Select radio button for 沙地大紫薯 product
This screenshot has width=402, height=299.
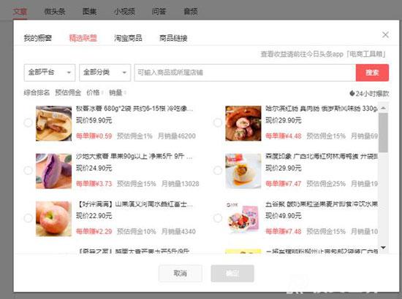28,170
